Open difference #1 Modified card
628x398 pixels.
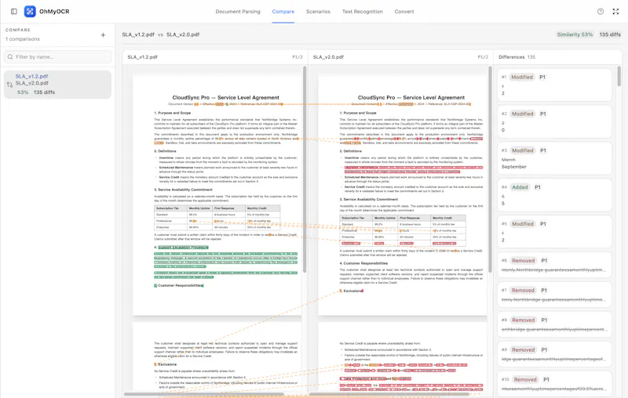(555, 85)
